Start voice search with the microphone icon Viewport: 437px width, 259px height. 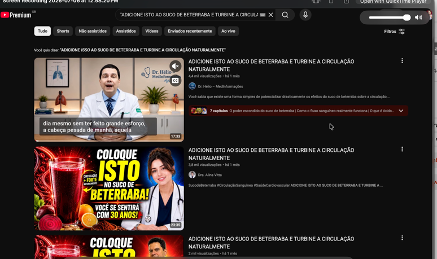click(305, 15)
